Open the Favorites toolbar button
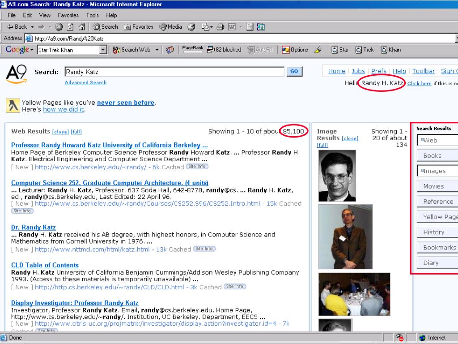458x344 pixels. [x=139, y=27]
